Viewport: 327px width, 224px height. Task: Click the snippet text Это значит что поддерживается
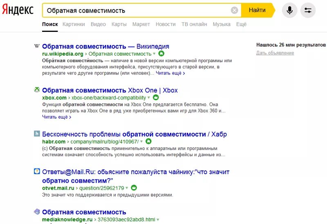tap(108, 195)
